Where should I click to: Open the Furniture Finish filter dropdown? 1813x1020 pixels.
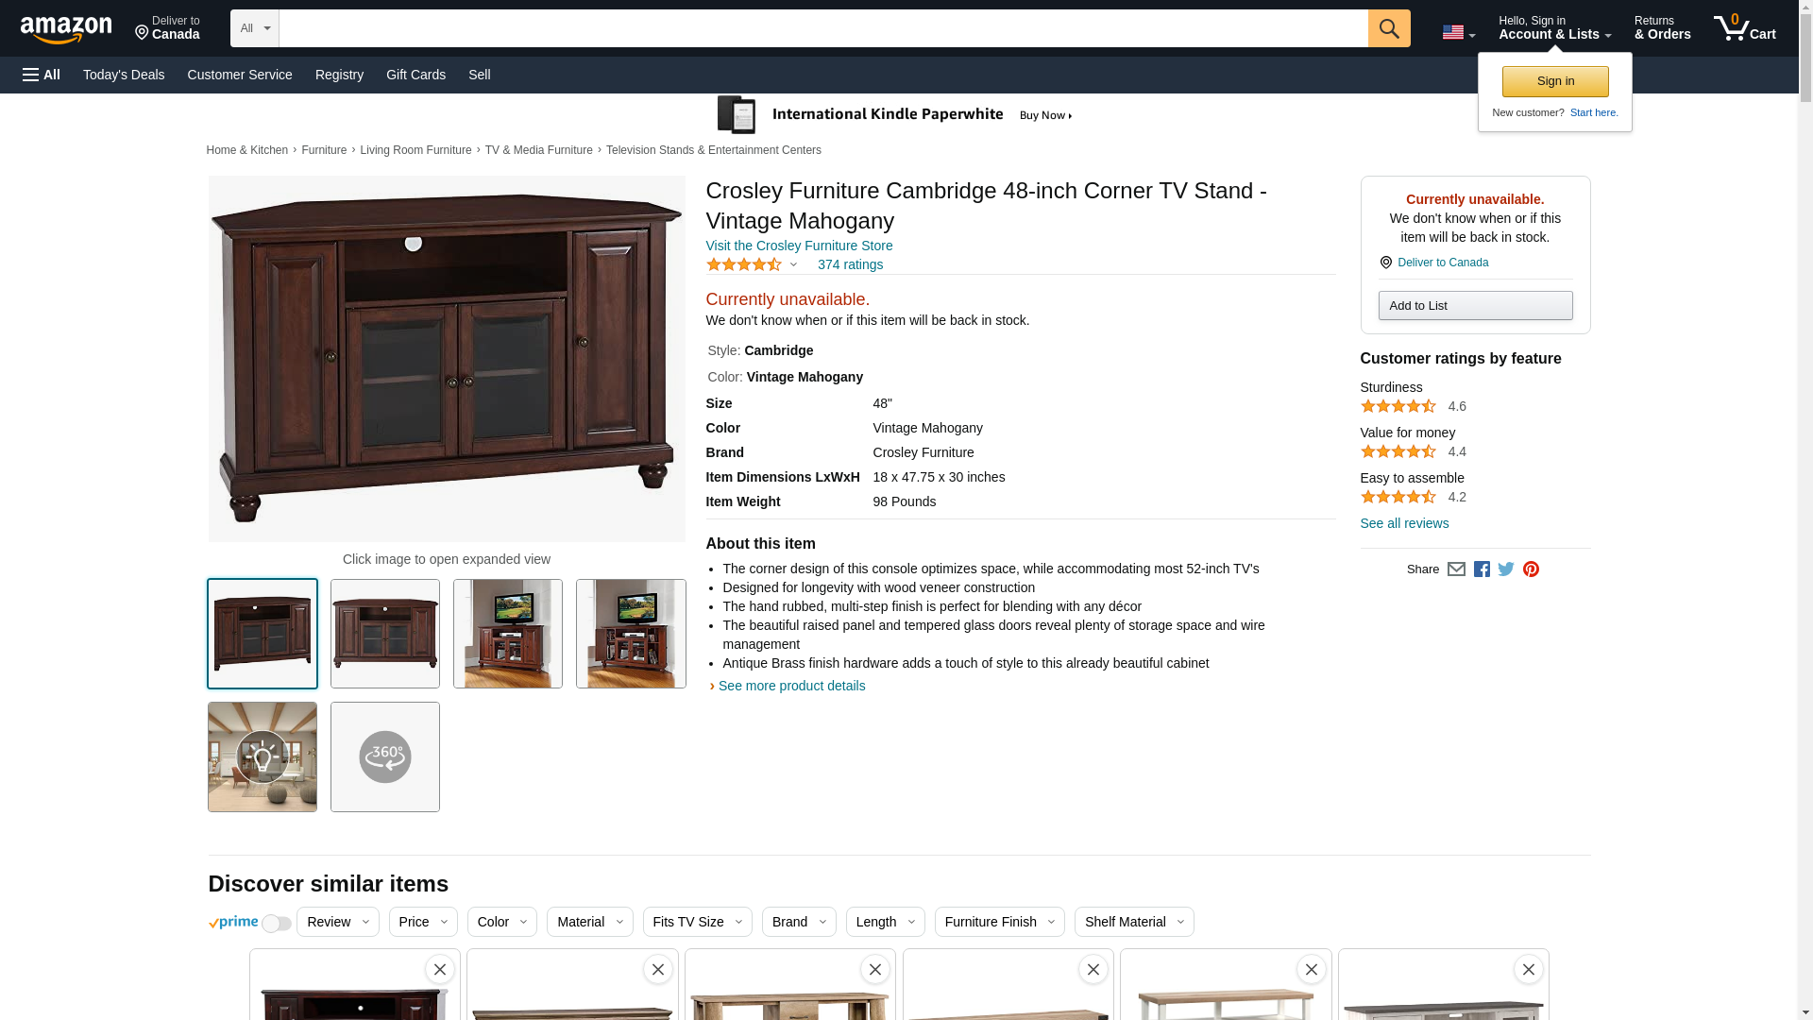point(1000,922)
